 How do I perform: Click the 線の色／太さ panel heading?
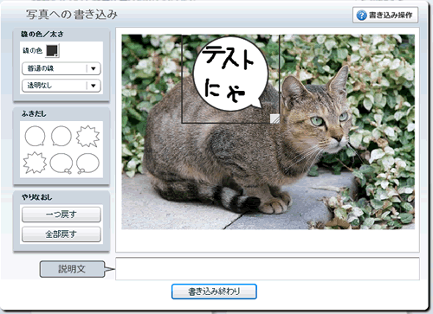[42, 35]
